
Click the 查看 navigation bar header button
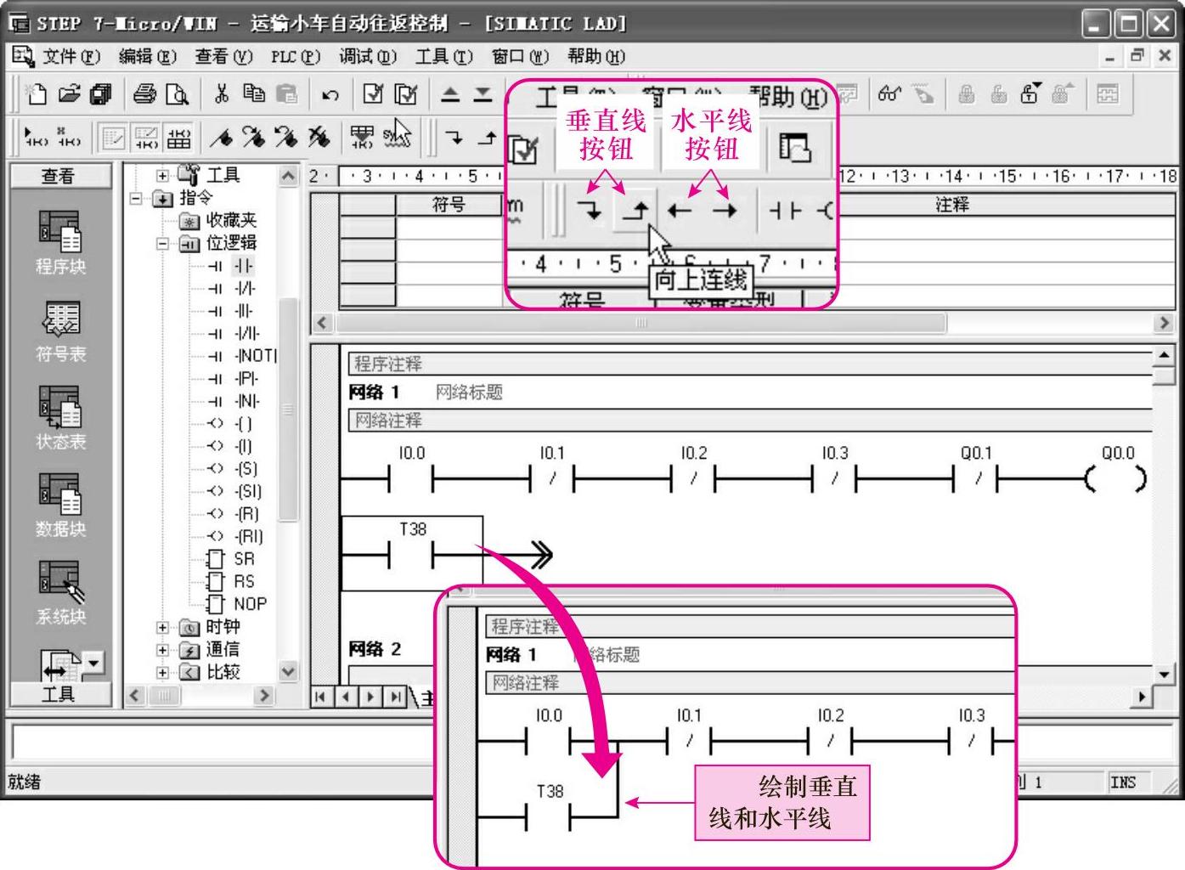[59, 176]
